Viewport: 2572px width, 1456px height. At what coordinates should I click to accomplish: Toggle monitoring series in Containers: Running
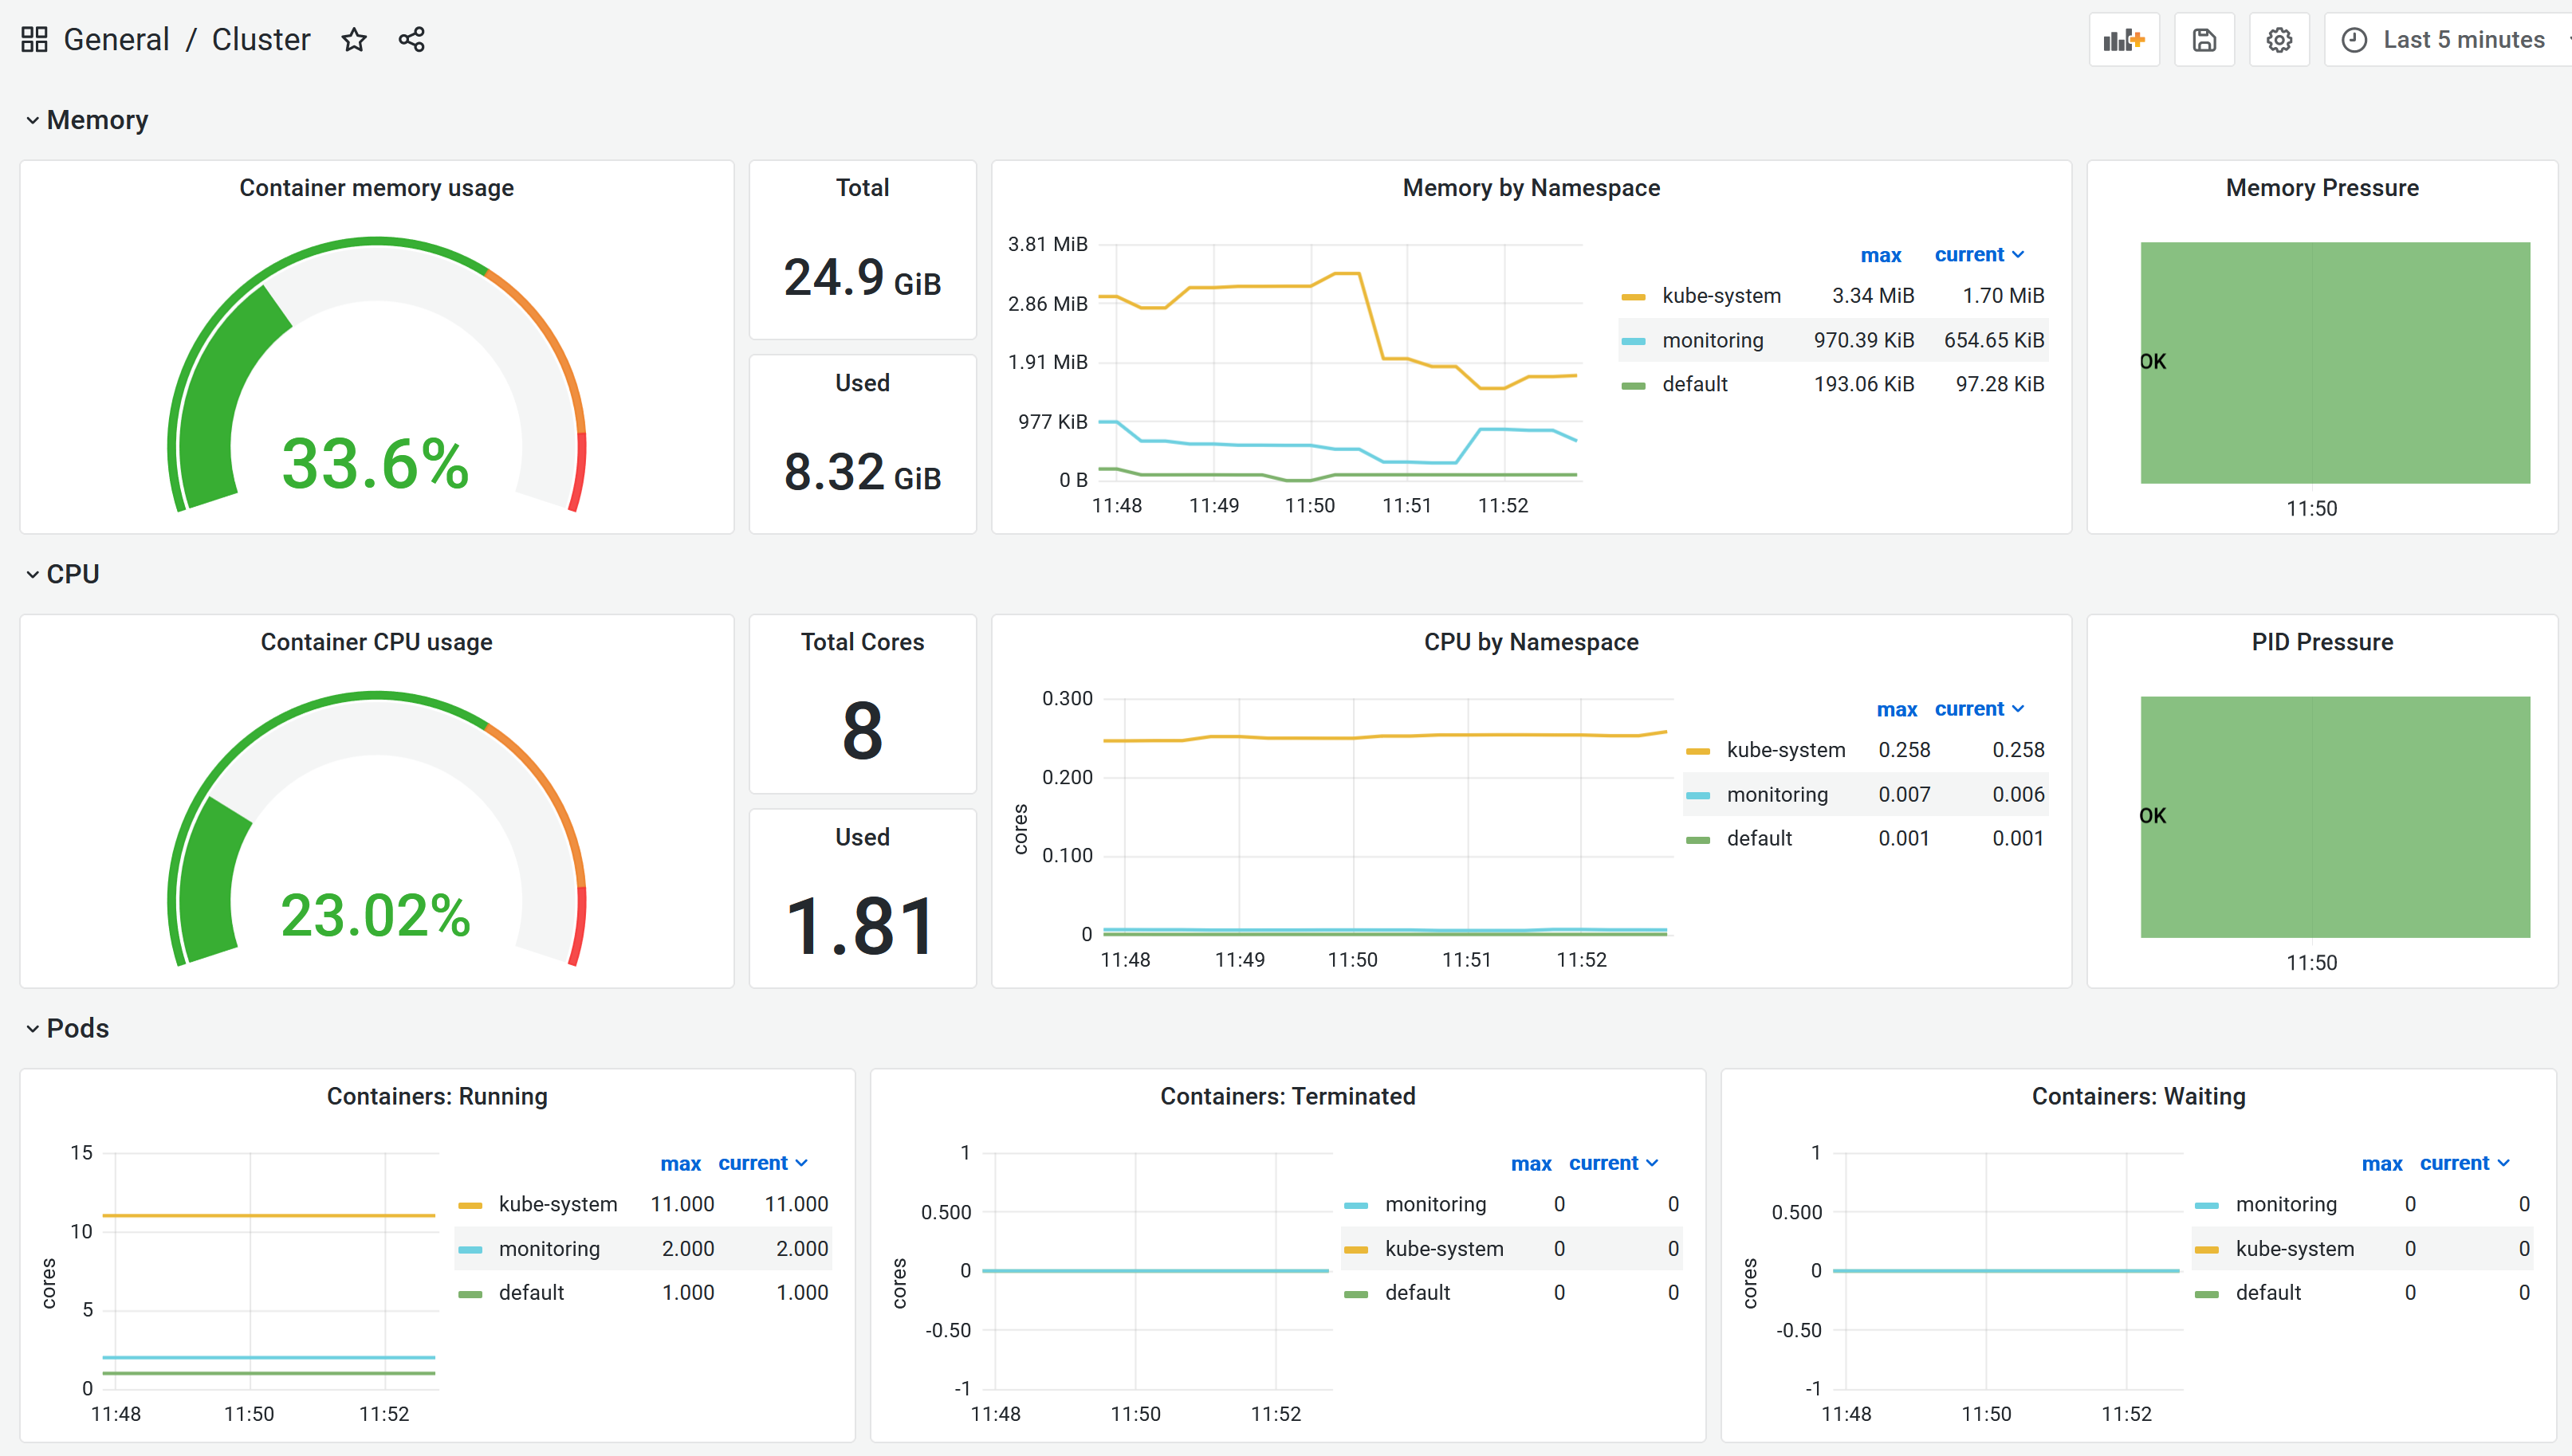pyautogui.click(x=549, y=1248)
